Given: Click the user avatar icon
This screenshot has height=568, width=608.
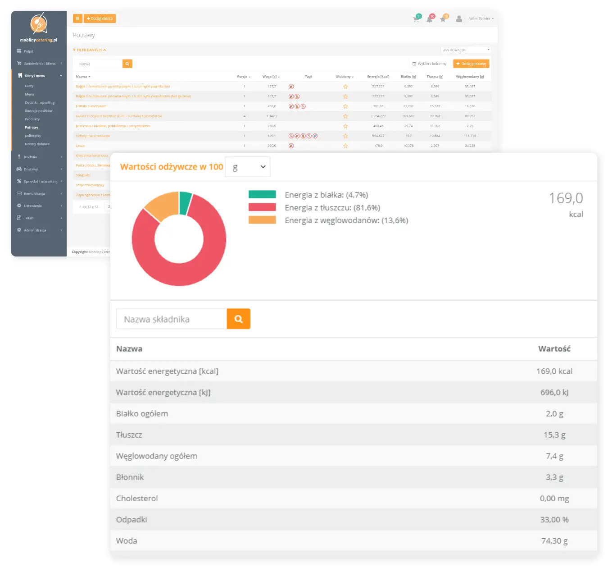Looking at the screenshot, I should point(459,19).
